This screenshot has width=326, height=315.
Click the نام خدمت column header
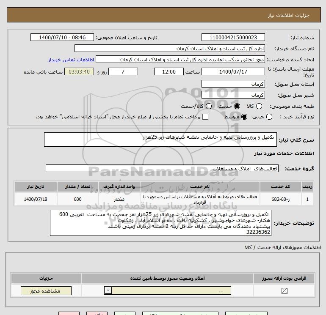click(200, 186)
